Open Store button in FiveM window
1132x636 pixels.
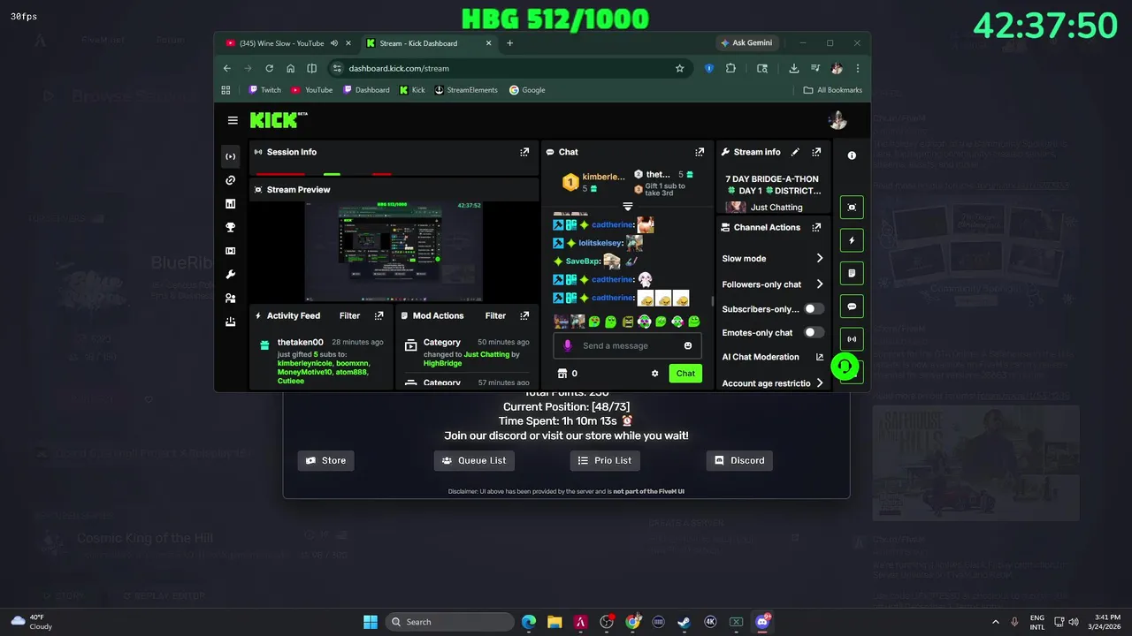tap(325, 460)
